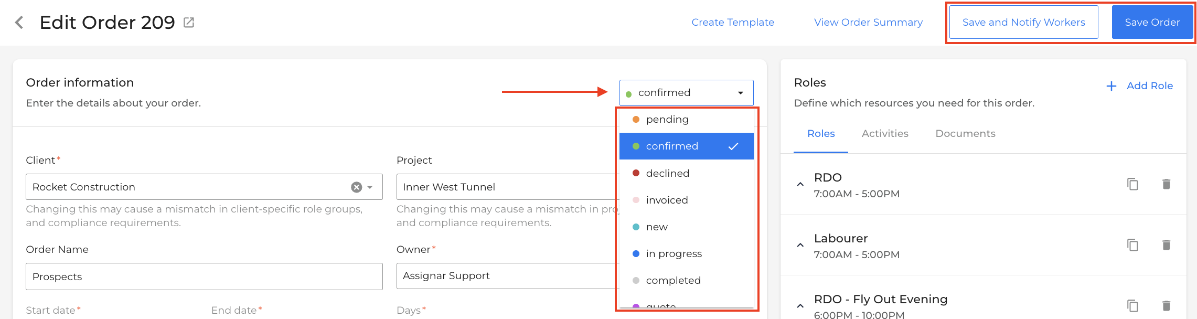Click the Order Name input field
This screenshot has height=319, width=1197.
tap(204, 276)
